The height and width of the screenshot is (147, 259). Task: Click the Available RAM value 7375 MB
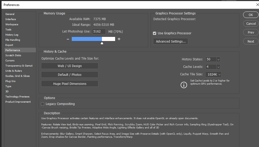coord(99,19)
